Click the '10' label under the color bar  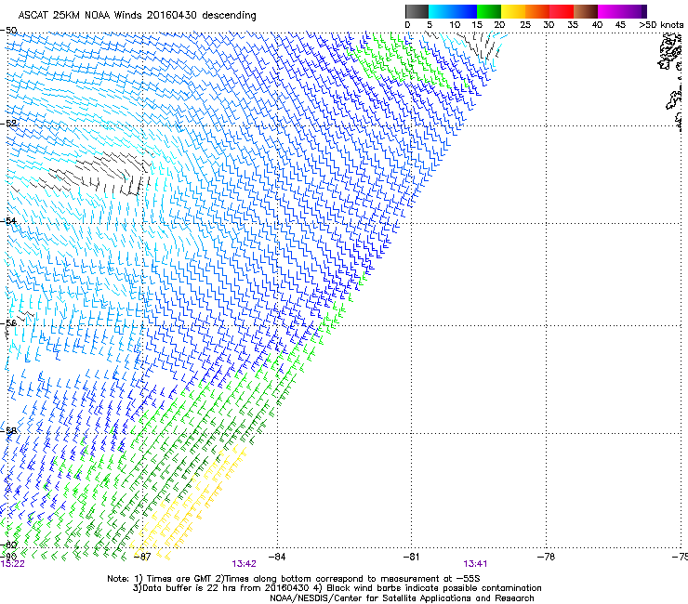[x=455, y=25]
